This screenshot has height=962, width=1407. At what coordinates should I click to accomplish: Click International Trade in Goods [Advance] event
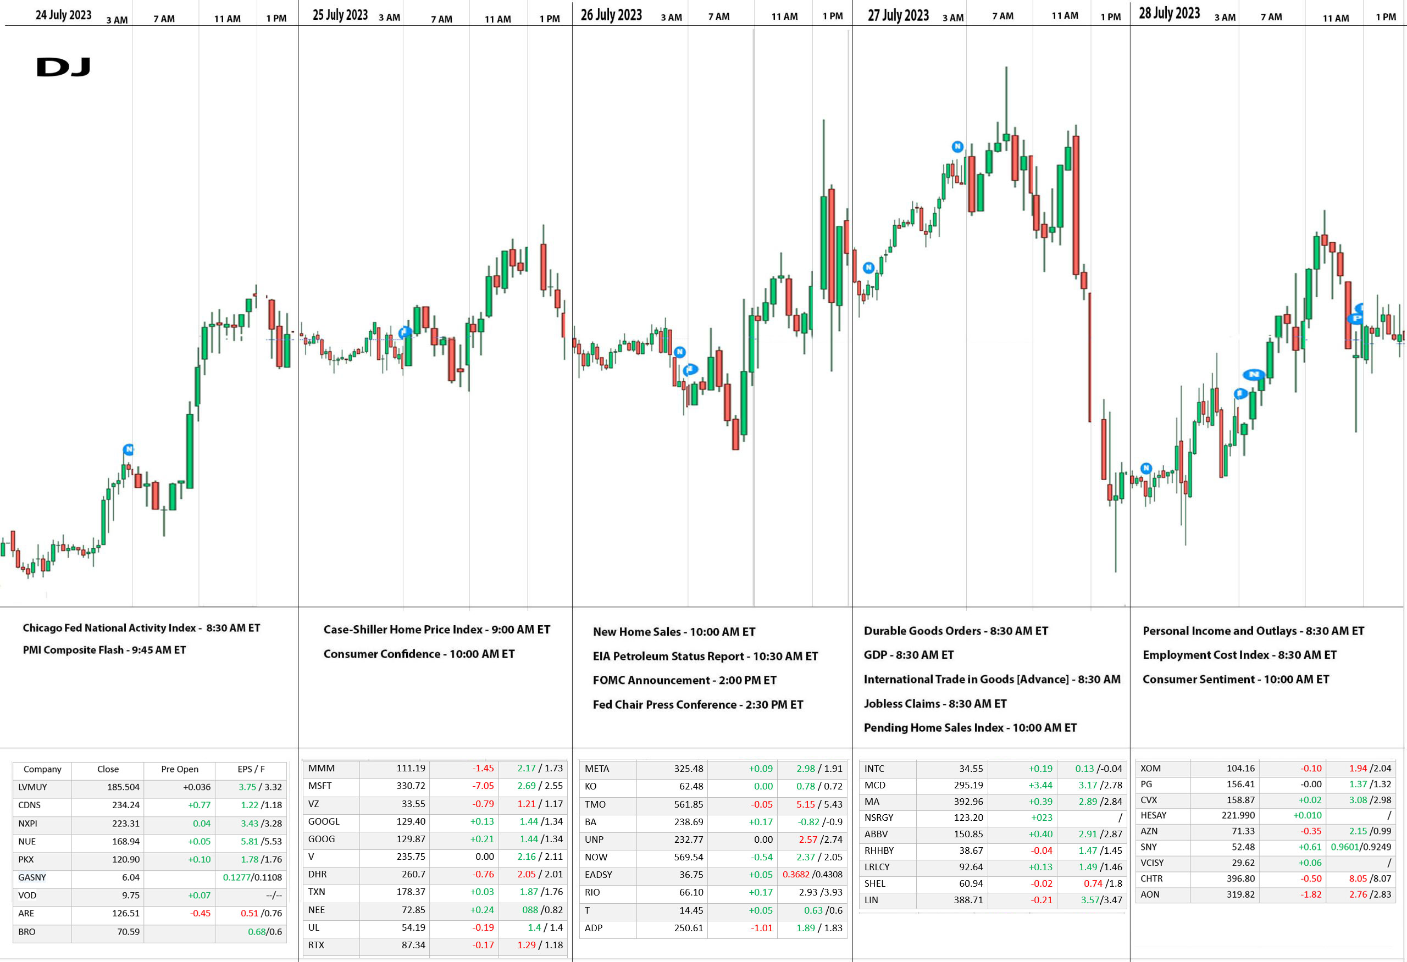[991, 680]
